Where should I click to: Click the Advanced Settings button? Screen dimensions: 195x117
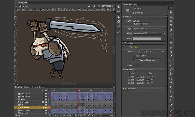click(x=147, y=60)
